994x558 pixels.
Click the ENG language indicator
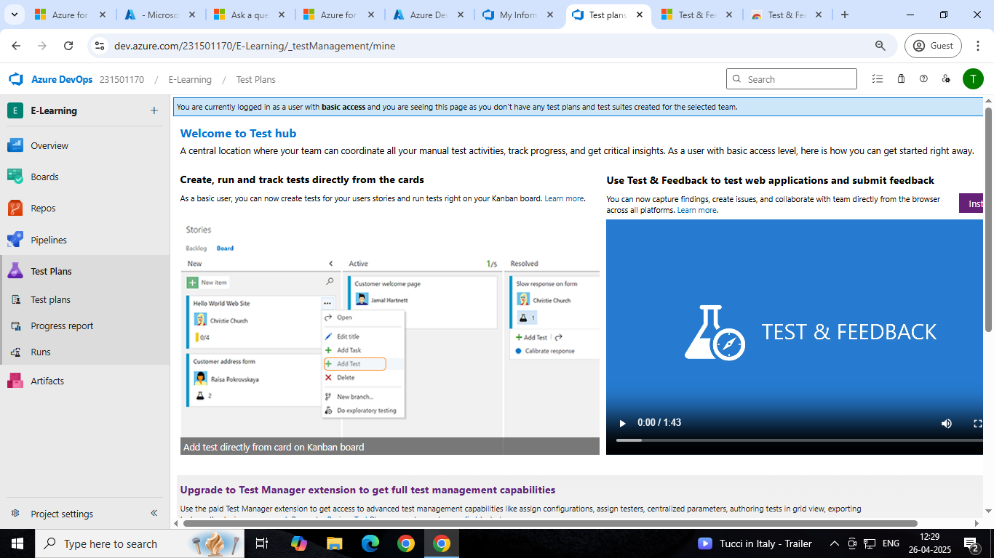tap(891, 543)
